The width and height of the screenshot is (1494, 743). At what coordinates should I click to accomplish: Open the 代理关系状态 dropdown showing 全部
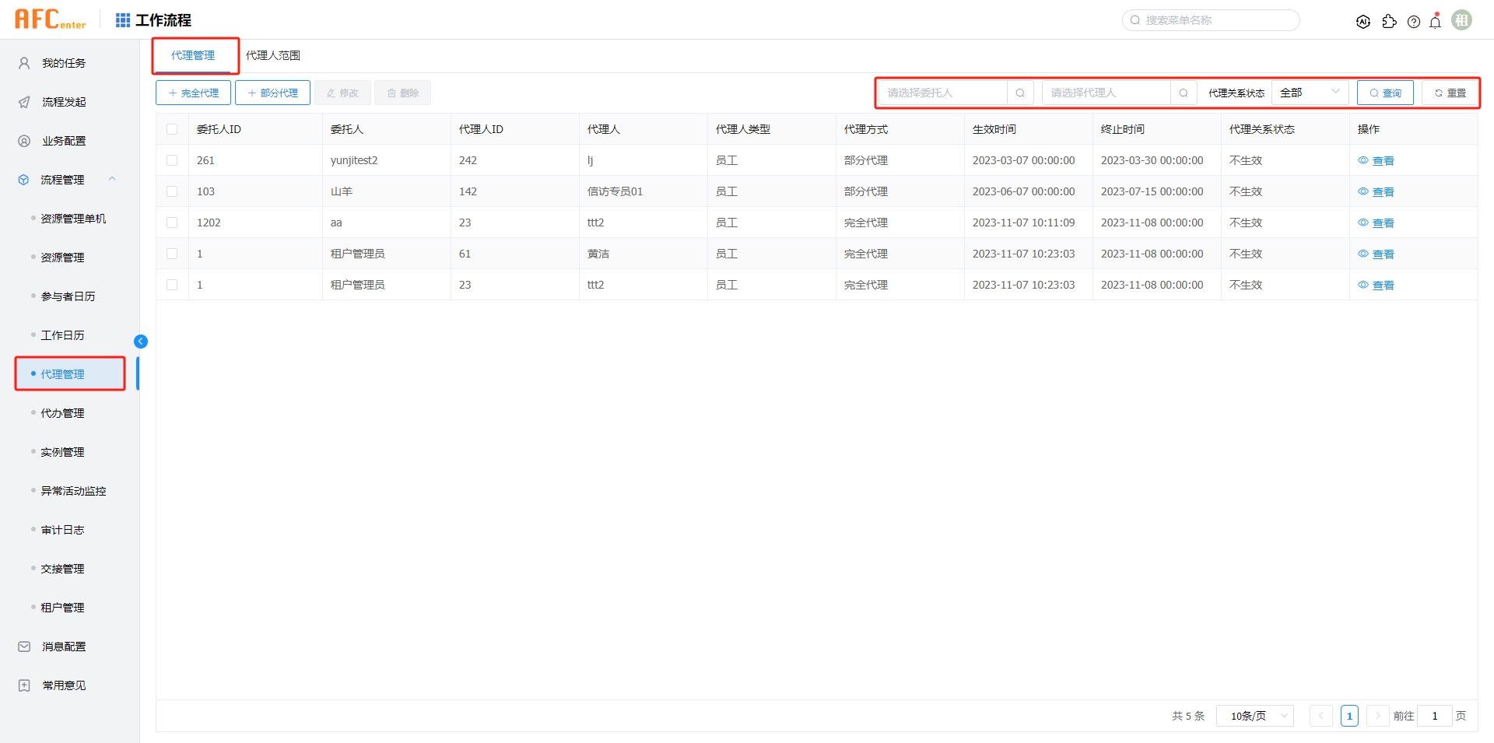1310,92
